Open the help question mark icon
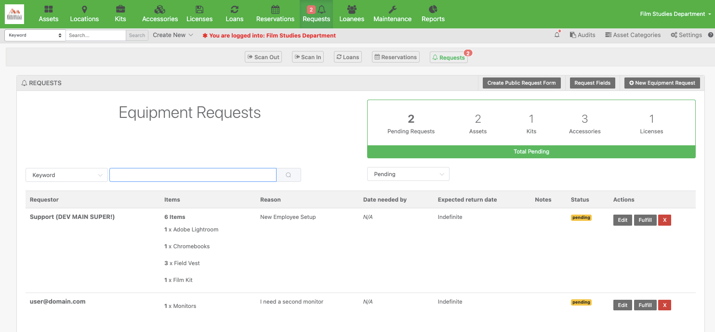The height and width of the screenshot is (332, 715). (x=710, y=35)
